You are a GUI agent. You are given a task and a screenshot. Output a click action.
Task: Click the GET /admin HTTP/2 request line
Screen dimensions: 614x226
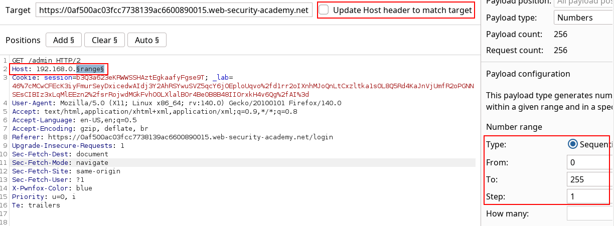[x=46, y=60]
